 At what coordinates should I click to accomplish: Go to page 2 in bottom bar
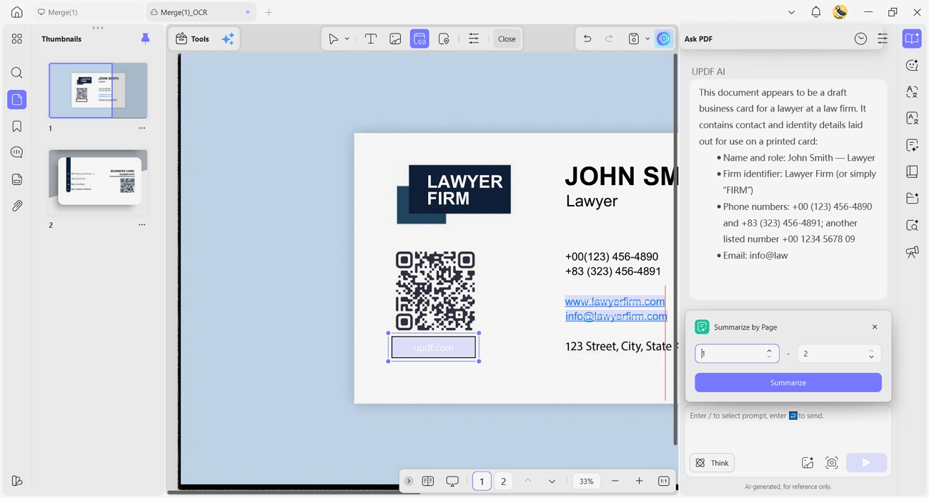(x=503, y=482)
